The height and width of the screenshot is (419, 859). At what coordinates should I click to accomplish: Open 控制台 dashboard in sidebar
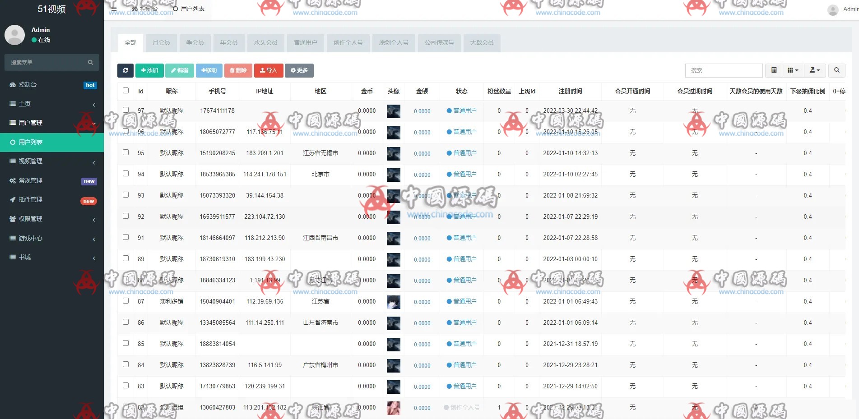click(x=52, y=85)
